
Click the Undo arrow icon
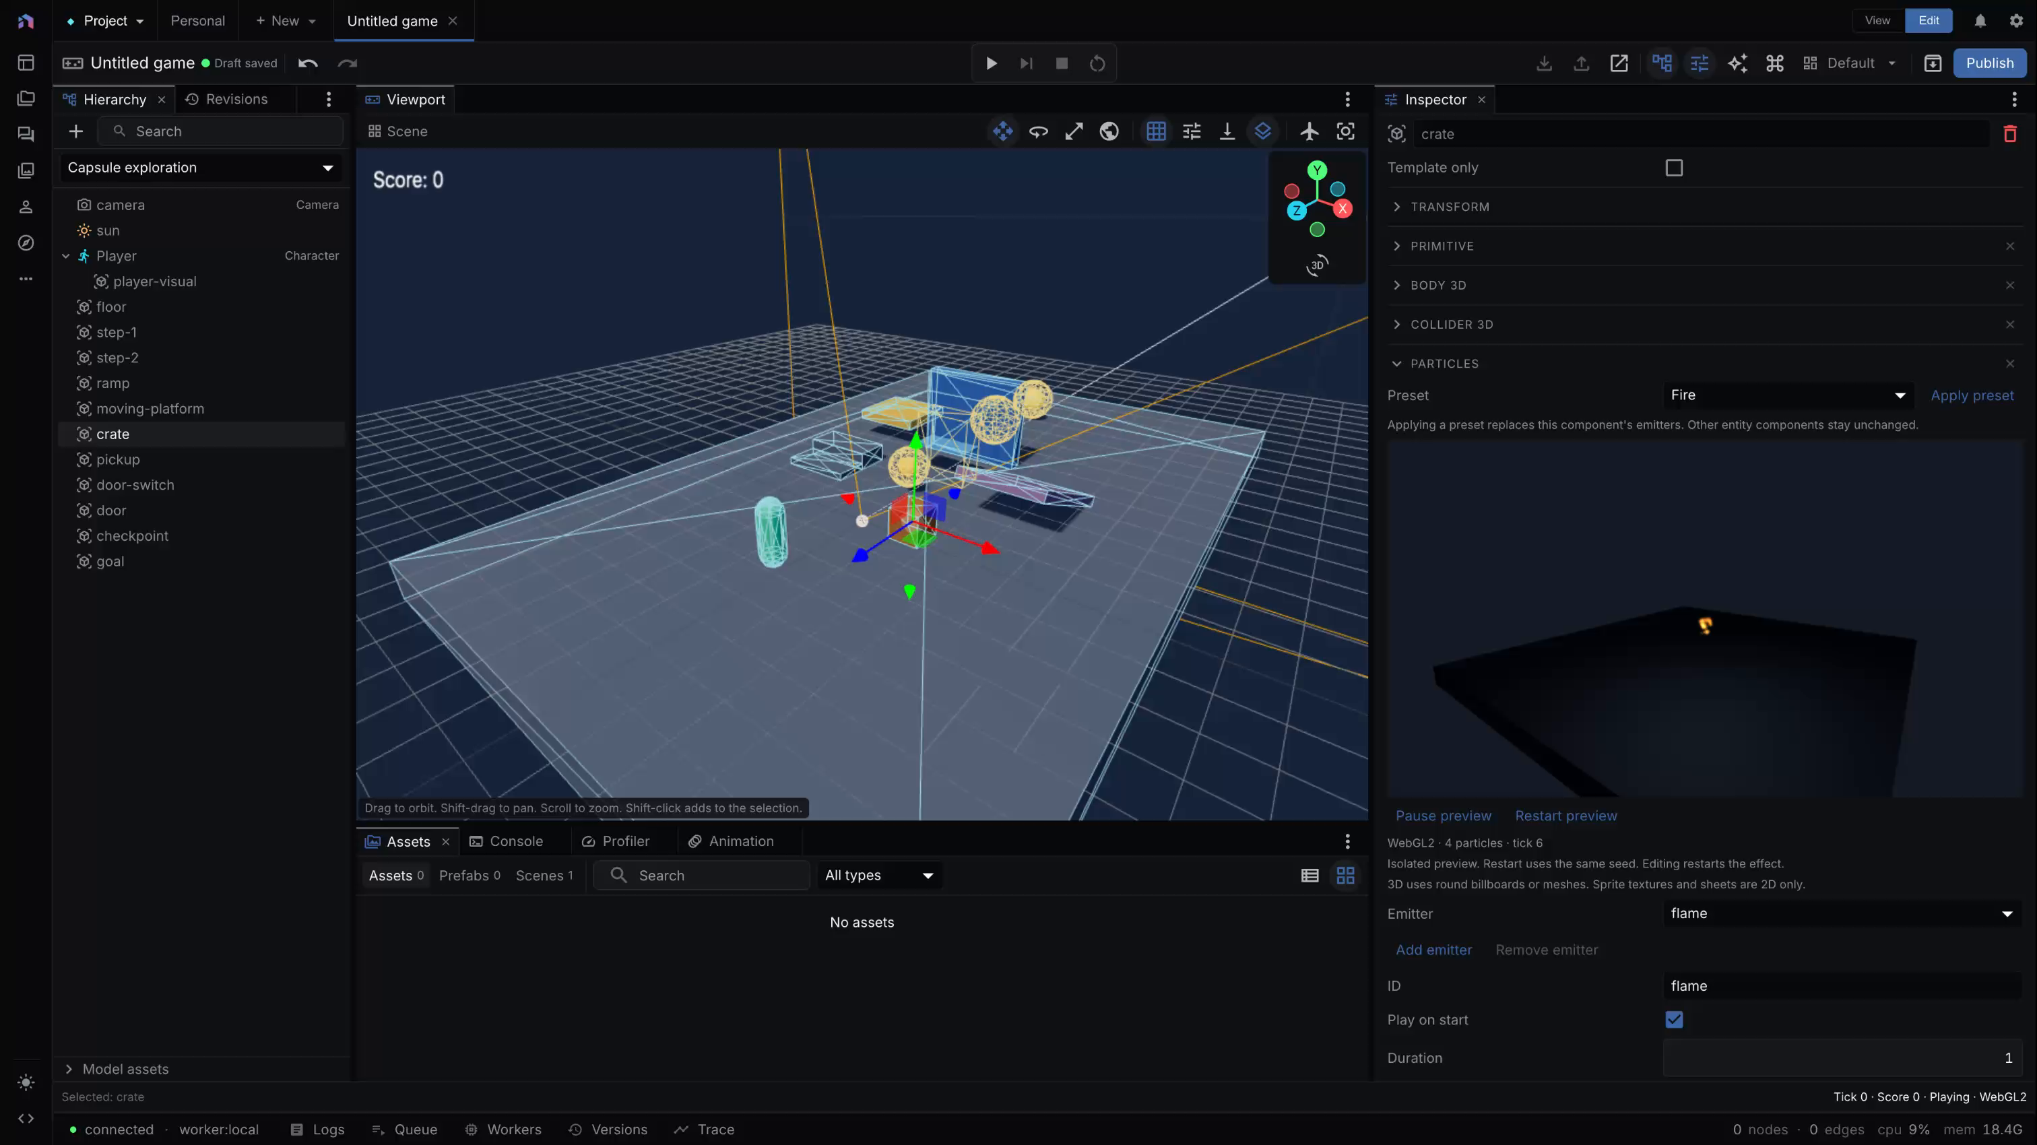point(309,63)
